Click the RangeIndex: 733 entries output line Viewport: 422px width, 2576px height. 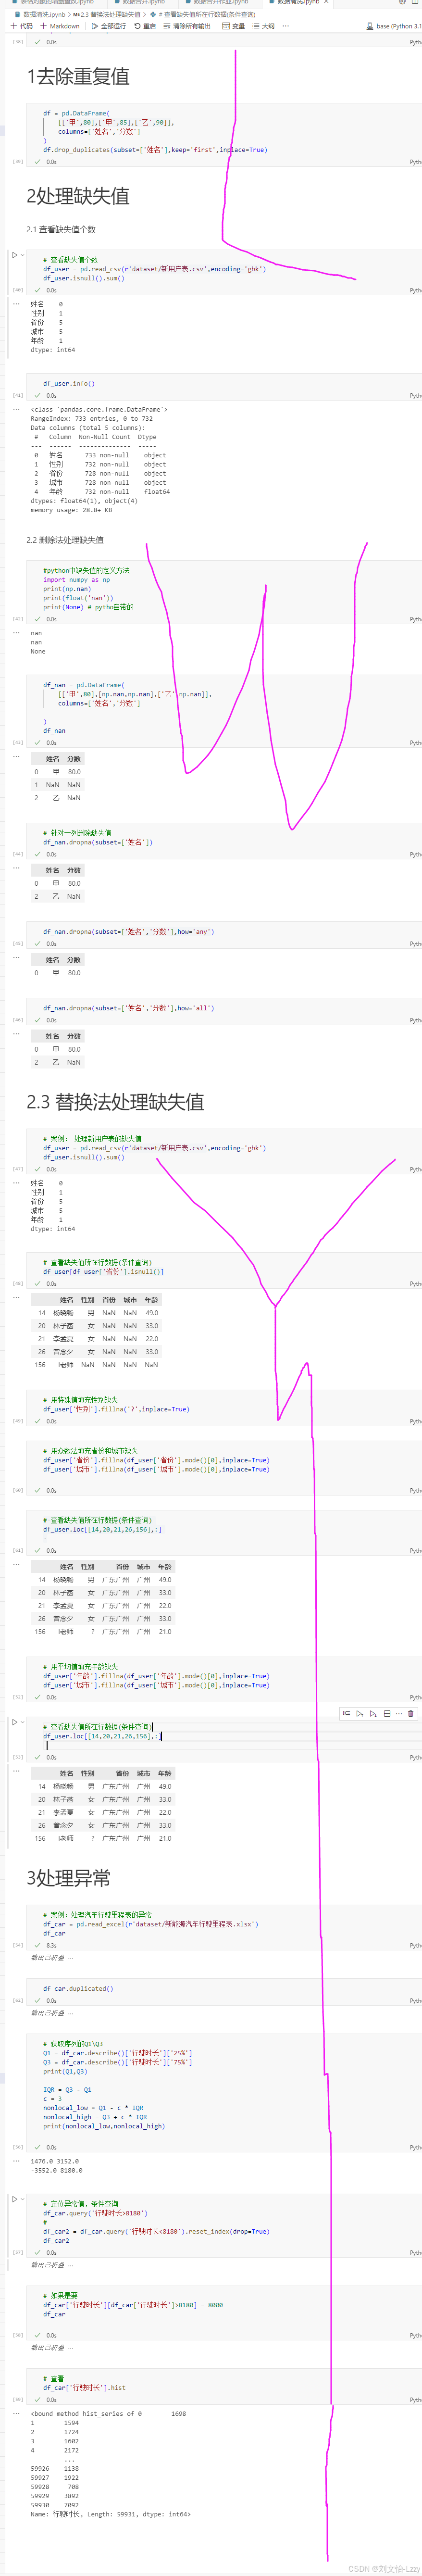pos(92,419)
